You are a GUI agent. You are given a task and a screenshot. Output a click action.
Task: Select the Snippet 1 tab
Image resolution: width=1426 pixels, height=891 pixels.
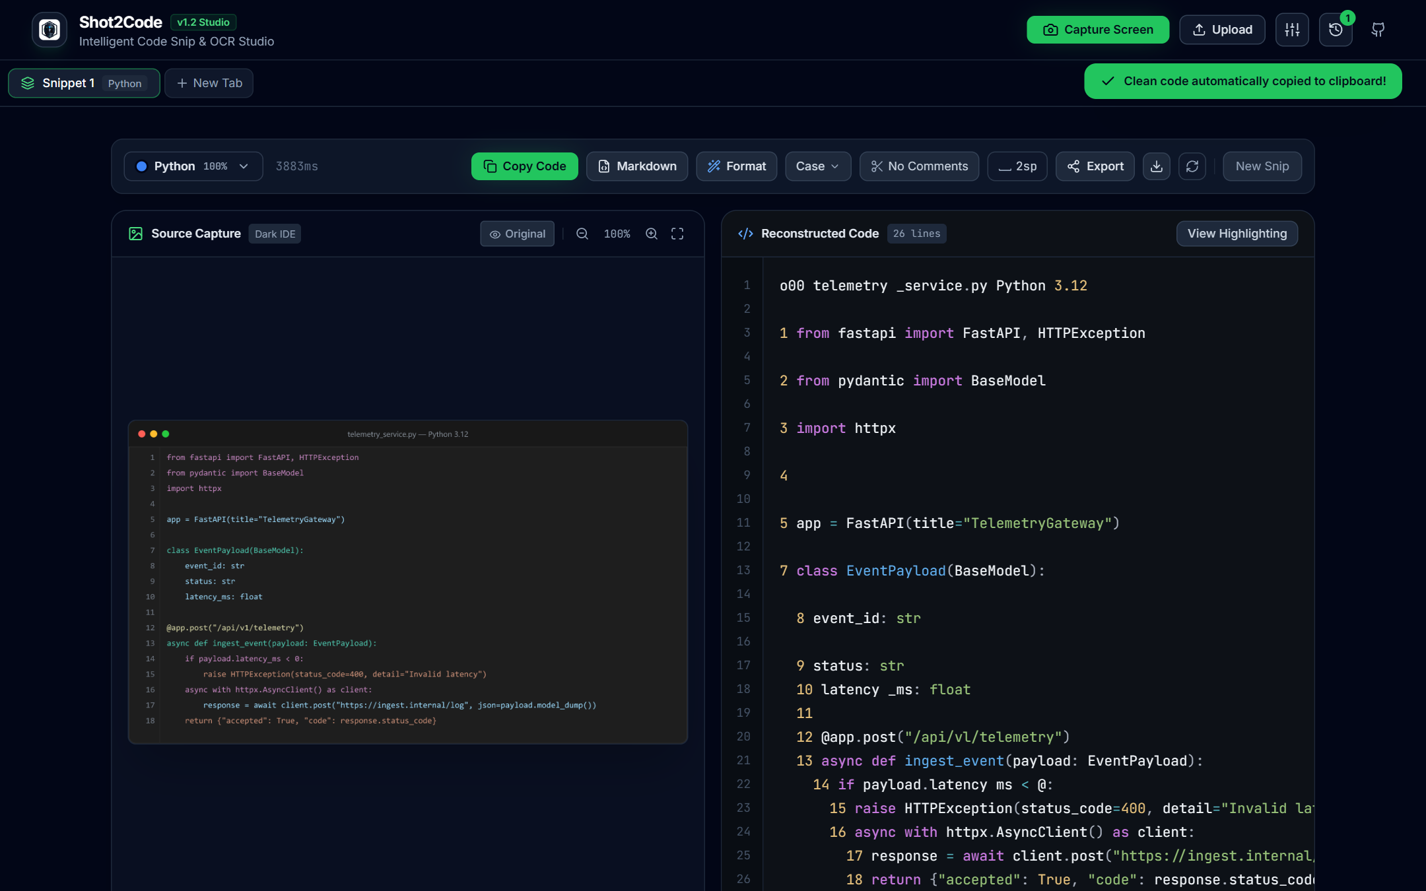tap(84, 83)
